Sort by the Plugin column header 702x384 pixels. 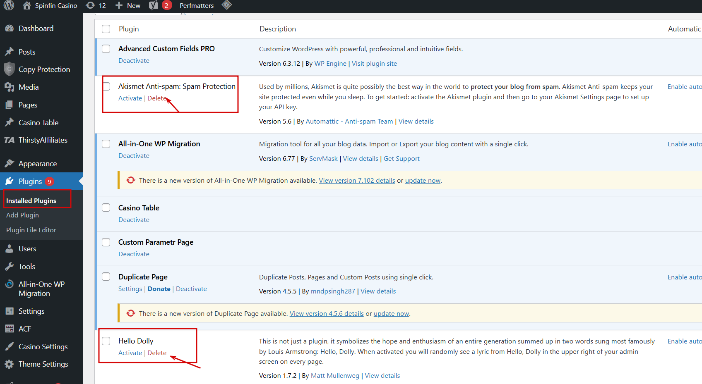129,29
